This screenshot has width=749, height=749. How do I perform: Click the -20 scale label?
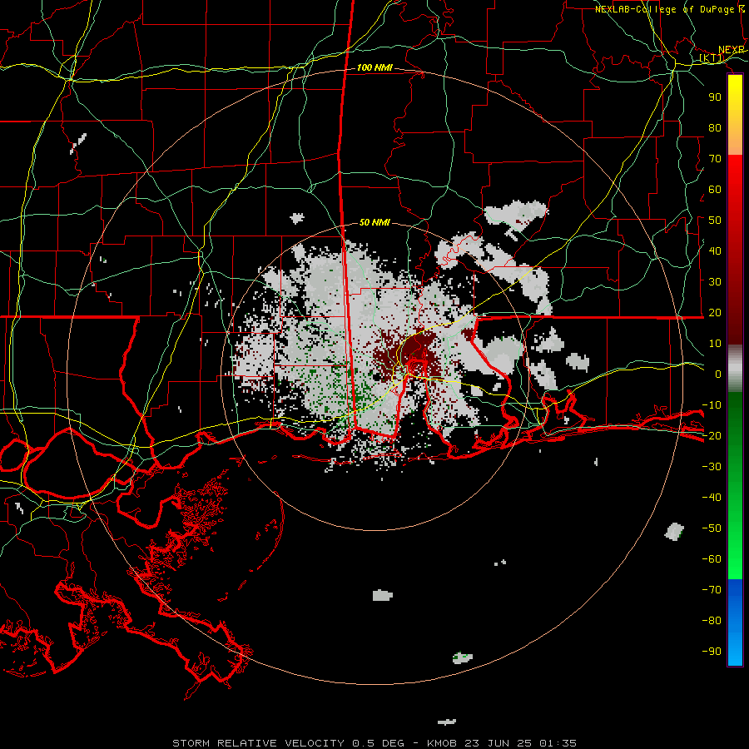tap(712, 436)
